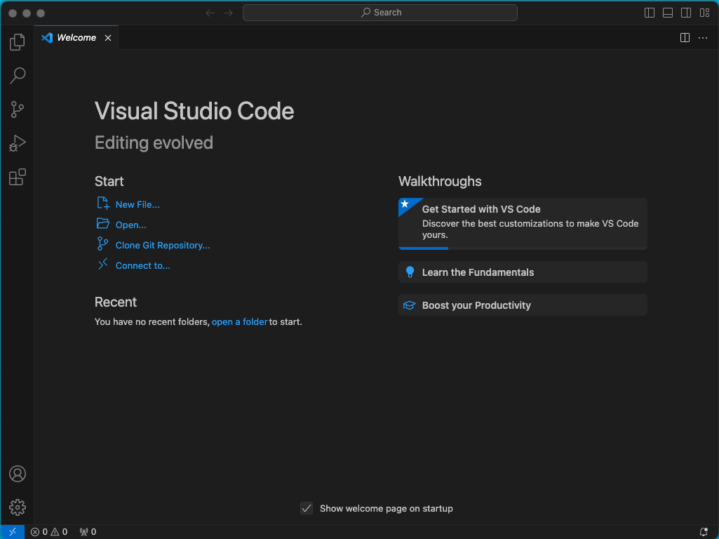Open the Run and Debug view
The height and width of the screenshot is (539, 719).
[18, 144]
